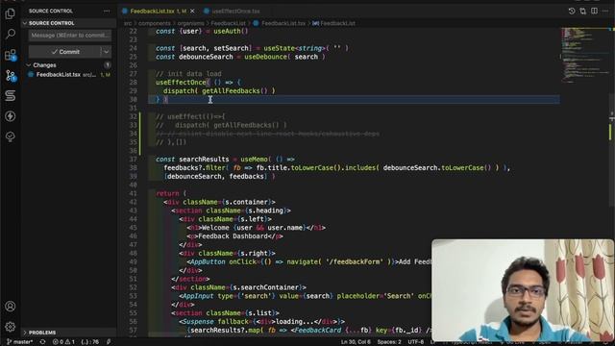Synchronize changes using status bar sync icon
Screen dimensions: 615x346
click(x=42, y=342)
